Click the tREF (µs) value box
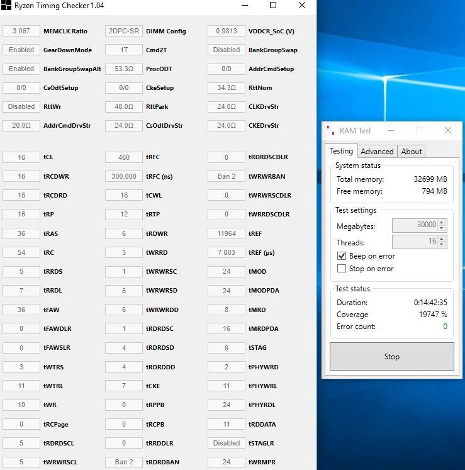465x470 pixels. tap(227, 252)
